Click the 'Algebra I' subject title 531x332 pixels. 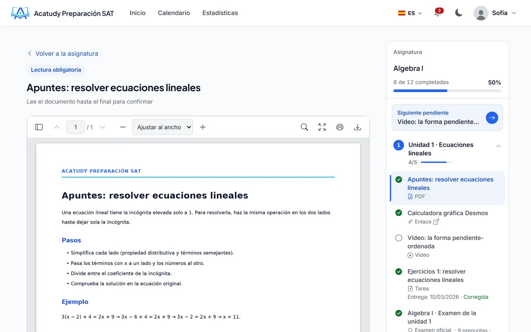coord(408,68)
